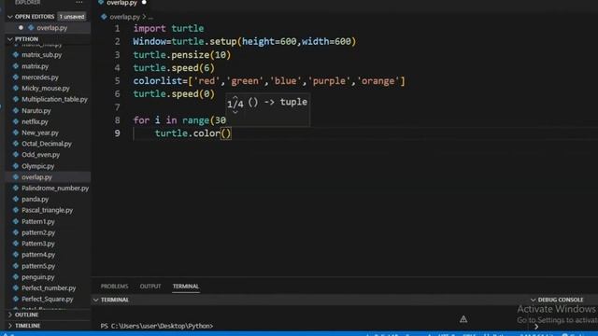
Task: Click Python icon in the breadcrumb bar
Action: click(x=104, y=17)
